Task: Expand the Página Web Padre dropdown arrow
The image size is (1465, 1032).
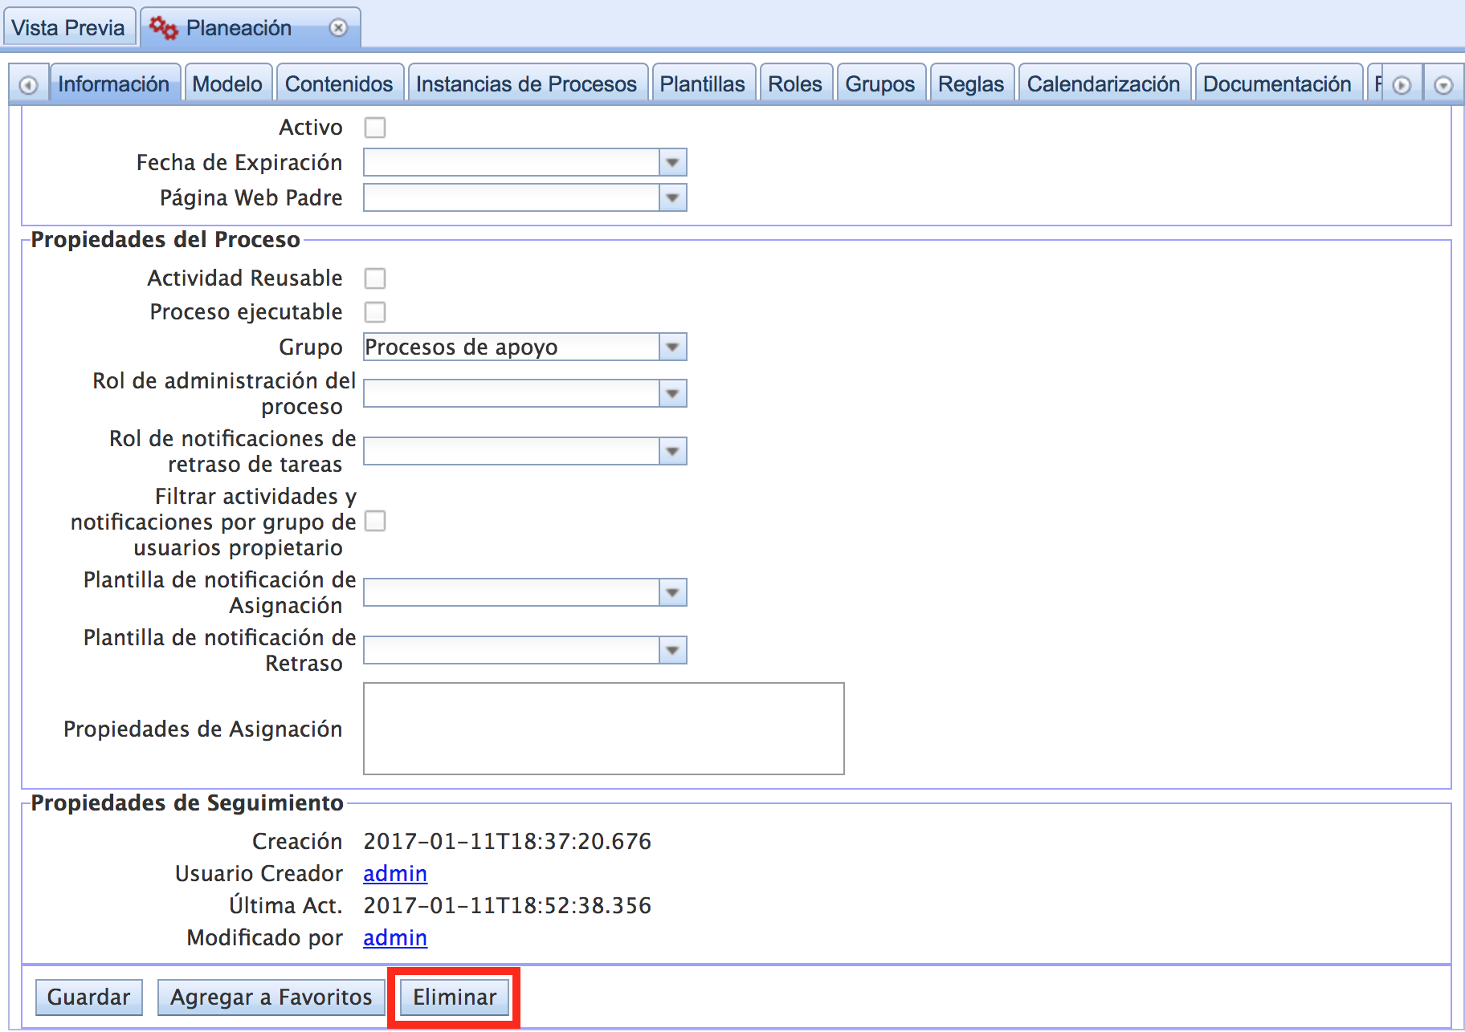Action: coord(673,198)
